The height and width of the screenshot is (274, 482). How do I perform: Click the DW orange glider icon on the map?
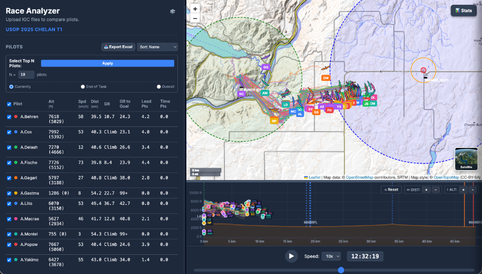[x=325, y=68]
